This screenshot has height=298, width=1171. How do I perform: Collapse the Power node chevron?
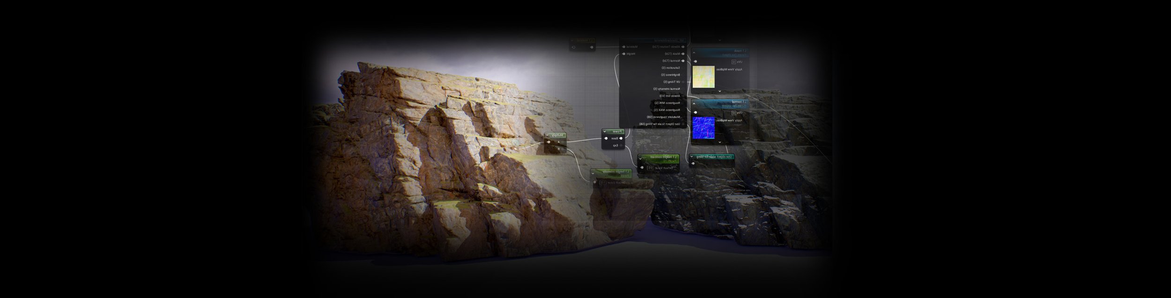point(605,131)
